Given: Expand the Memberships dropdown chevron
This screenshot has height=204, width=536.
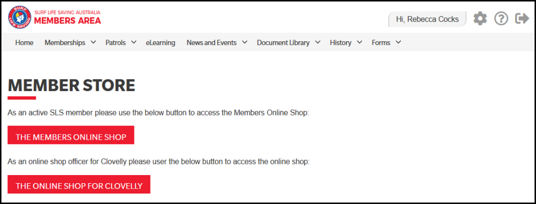Looking at the screenshot, I should coord(93,42).
